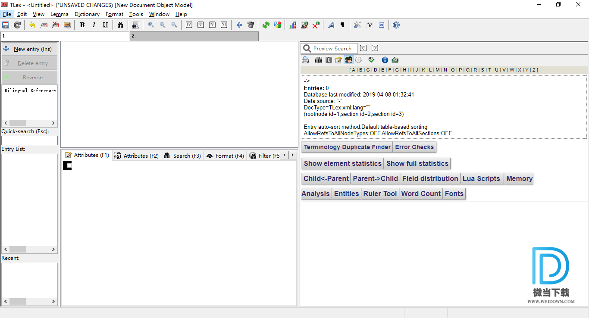Image resolution: width=589 pixels, height=318 pixels.
Task: Open the File menu
Action: 7,14
